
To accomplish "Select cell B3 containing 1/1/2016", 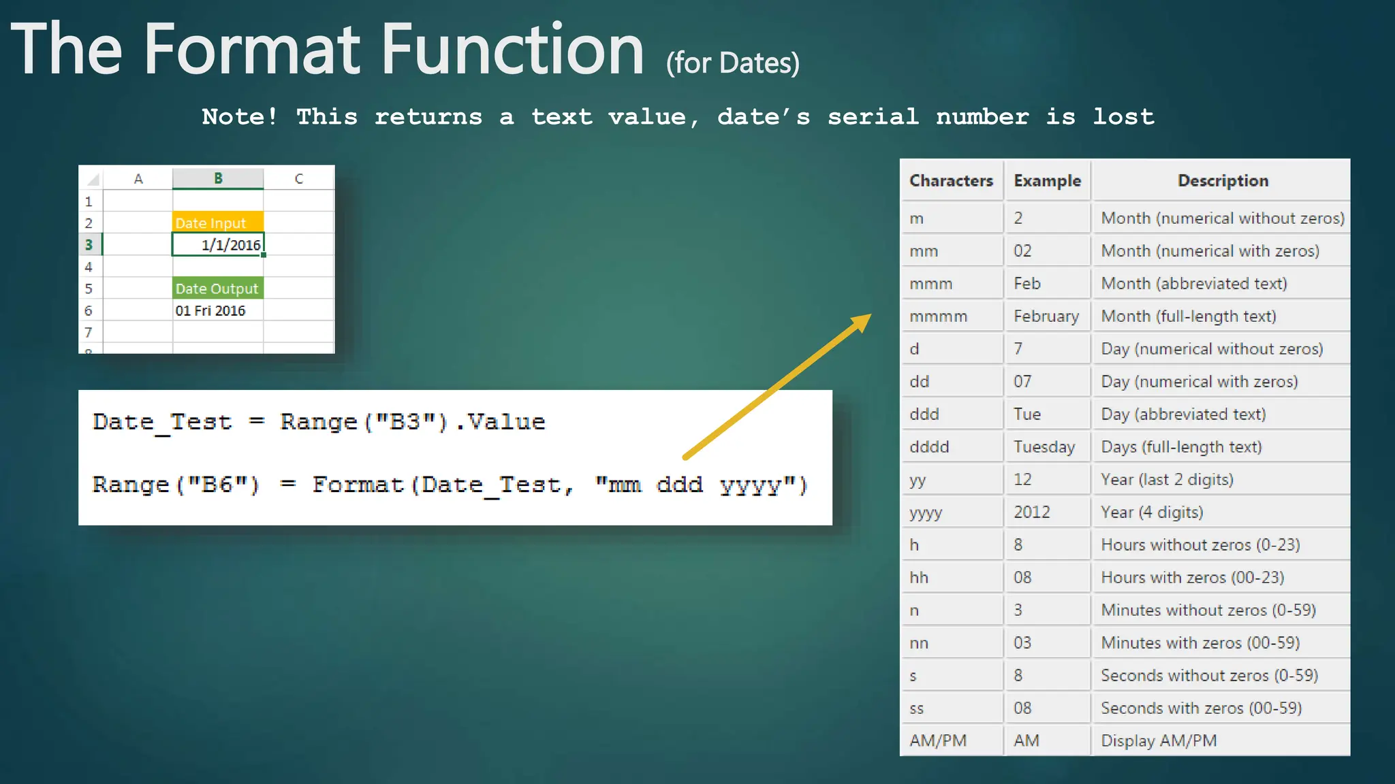I will pos(218,244).
